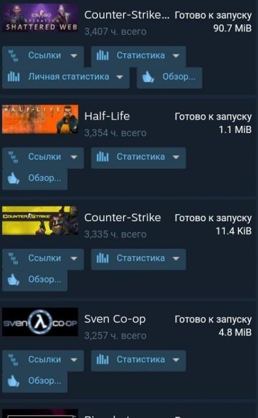The image size is (258, 418).
Task: Click statistics bar icon for Half-Life
Action: [103, 157]
